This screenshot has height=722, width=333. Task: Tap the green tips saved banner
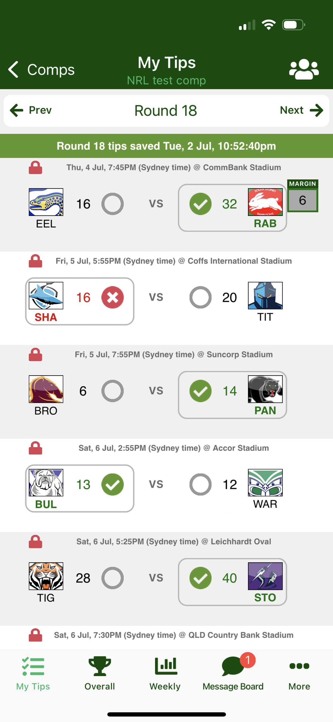pyautogui.click(x=167, y=146)
